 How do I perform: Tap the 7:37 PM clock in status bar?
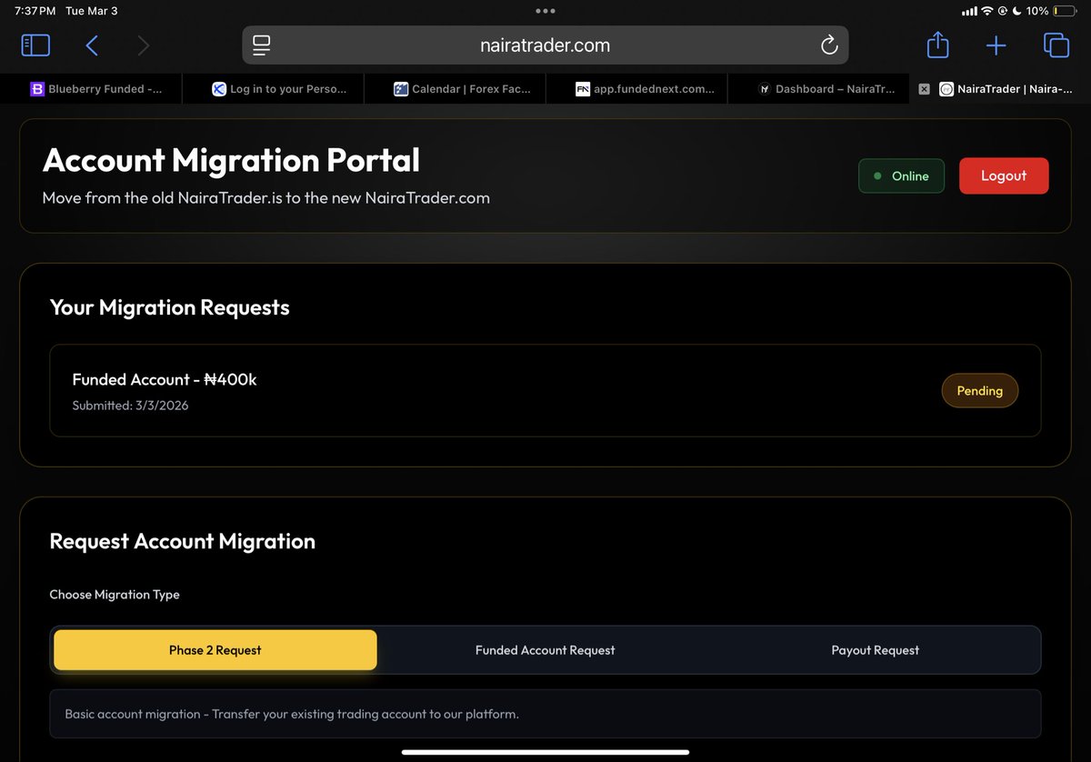click(x=35, y=11)
